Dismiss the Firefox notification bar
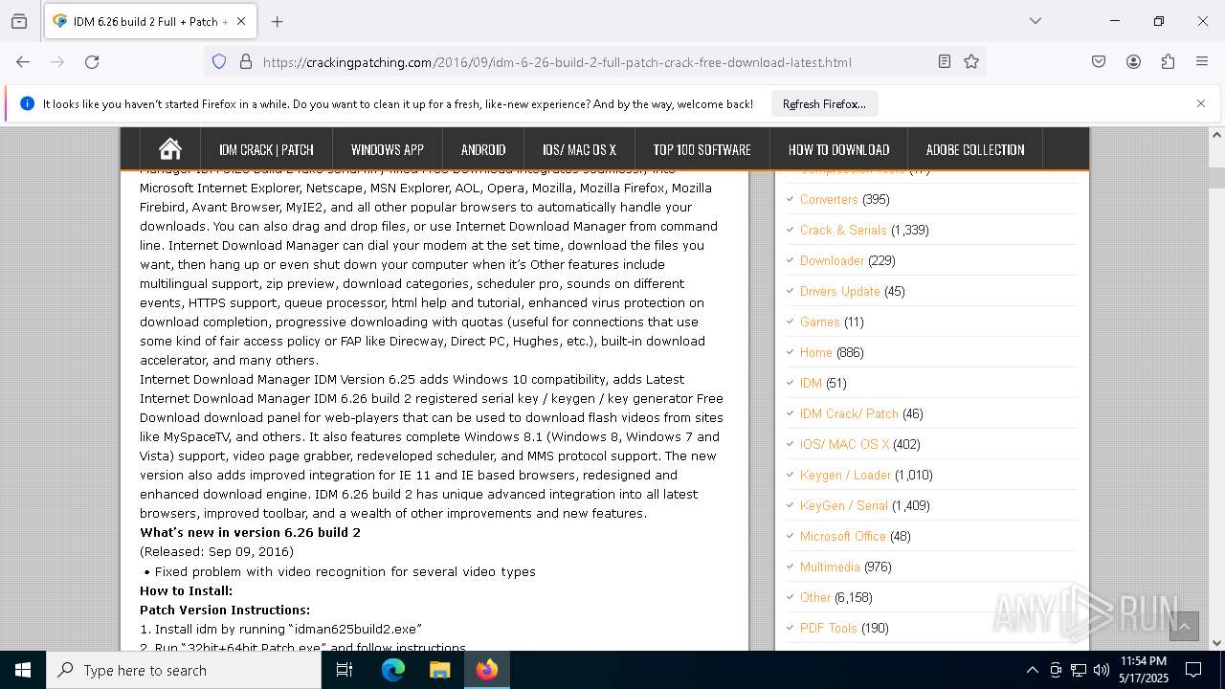The height and width of the screenshot is (689, 1225). point(1201,103)
